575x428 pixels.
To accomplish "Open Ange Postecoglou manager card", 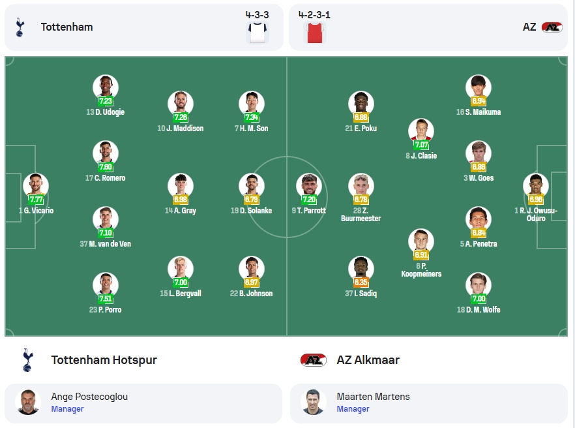I will click(x=143, y=403).
